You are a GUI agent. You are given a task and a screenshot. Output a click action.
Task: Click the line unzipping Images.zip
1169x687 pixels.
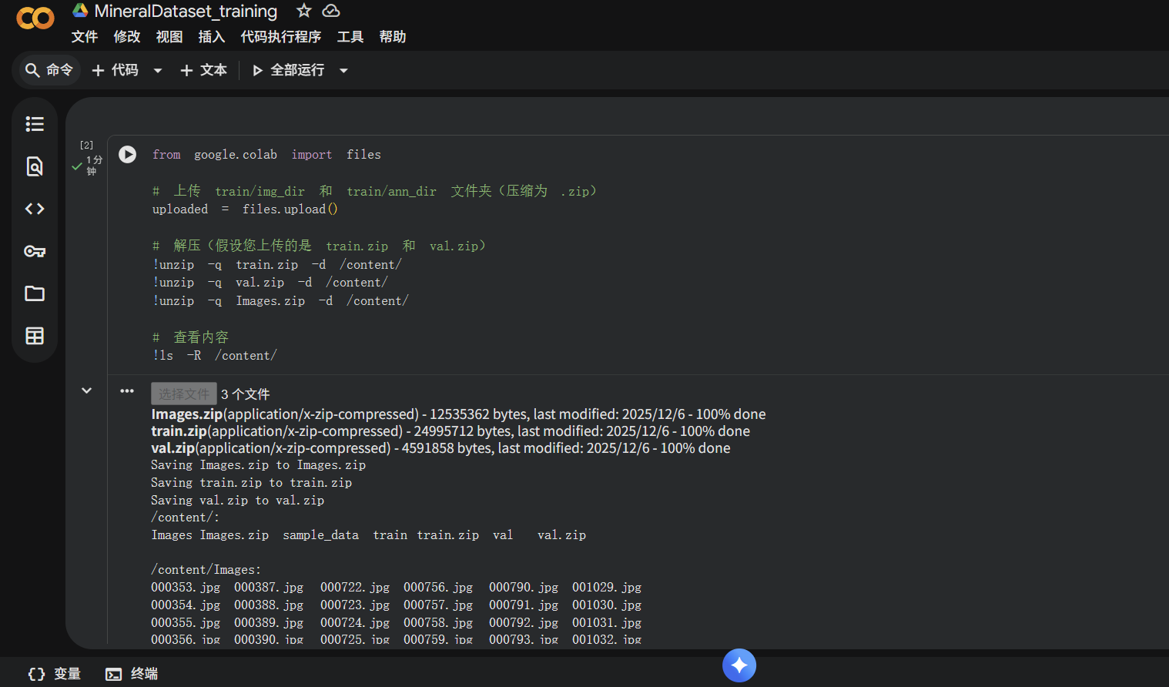click(280, 301)
